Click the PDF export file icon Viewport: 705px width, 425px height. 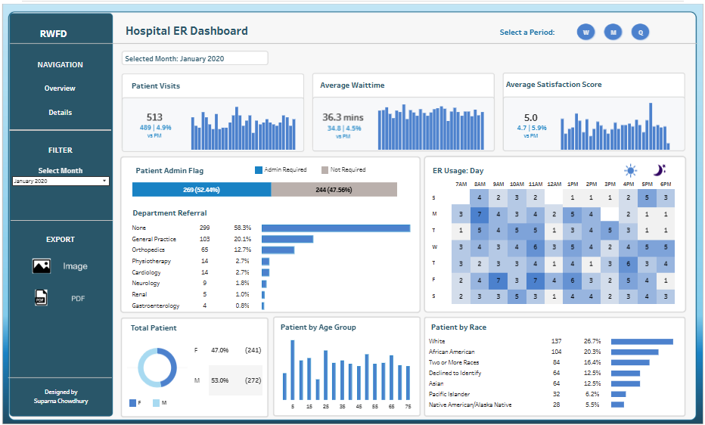coord(41,298)
